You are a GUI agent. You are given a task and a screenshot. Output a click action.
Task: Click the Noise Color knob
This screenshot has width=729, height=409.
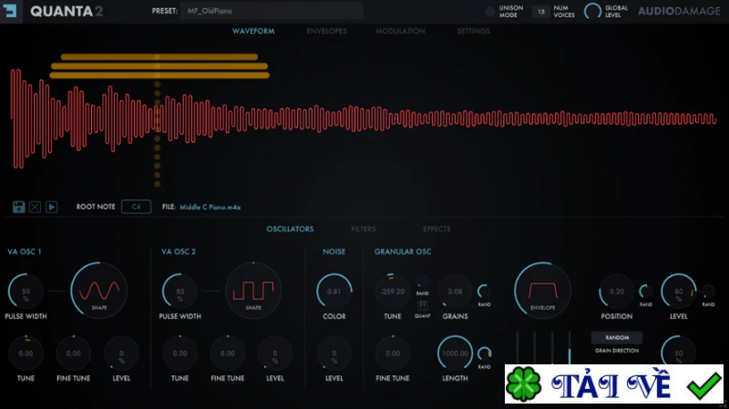(x=334, y=291)
